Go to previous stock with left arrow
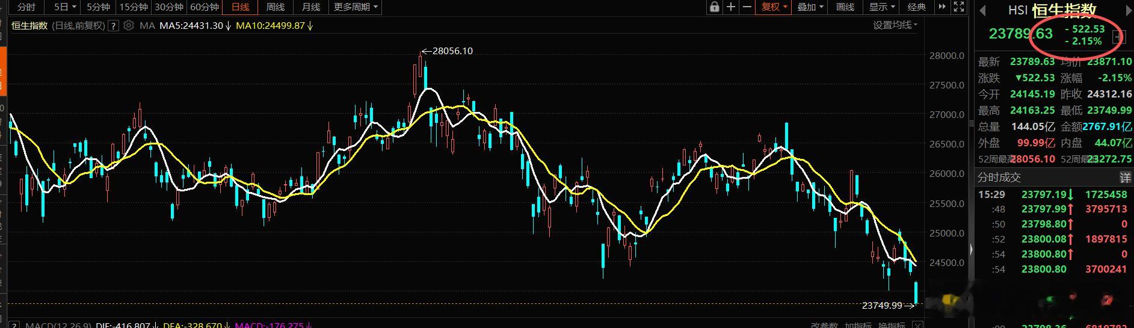 (983, 10)
